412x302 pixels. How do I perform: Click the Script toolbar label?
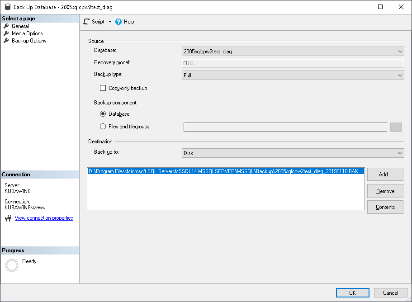coord(98,22)
